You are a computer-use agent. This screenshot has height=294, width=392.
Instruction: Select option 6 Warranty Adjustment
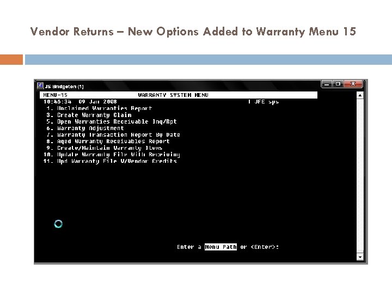pos(85,128)
